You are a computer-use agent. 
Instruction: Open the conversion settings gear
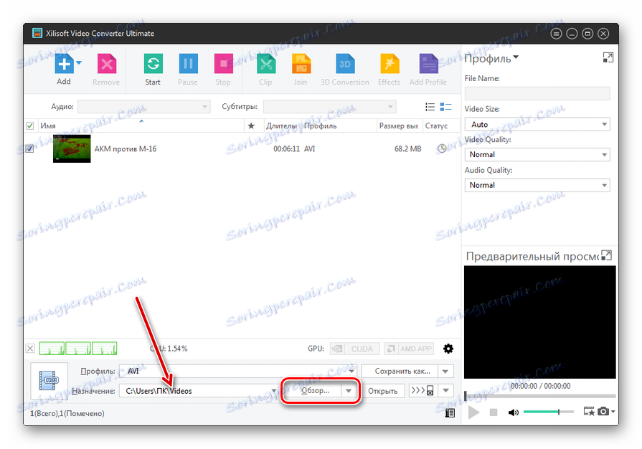tap(448, 349)
